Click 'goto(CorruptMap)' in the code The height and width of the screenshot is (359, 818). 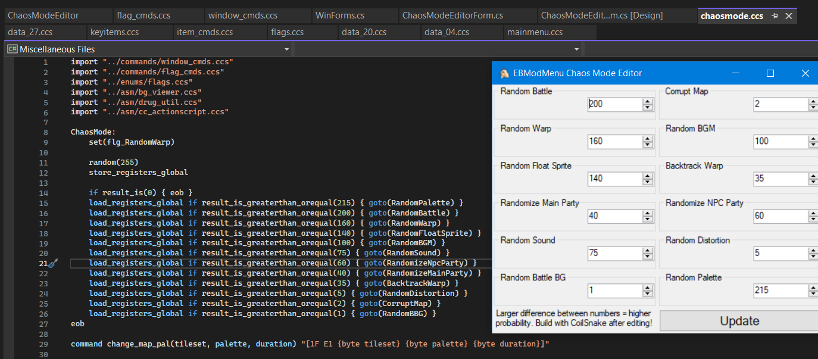coord(396,304)
